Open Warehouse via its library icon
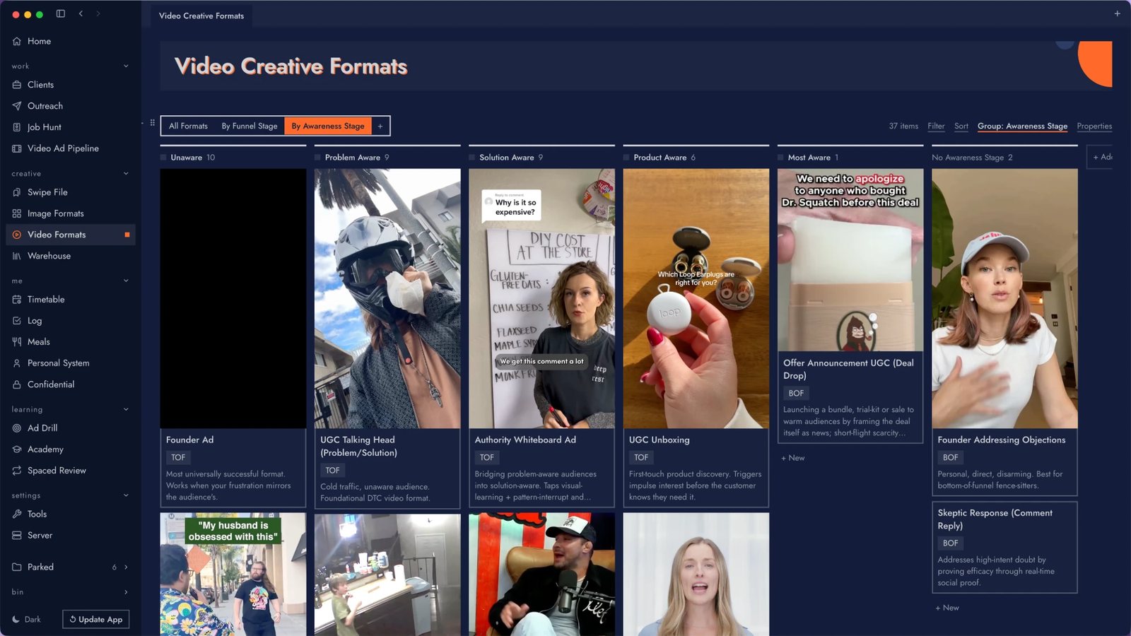This screenshot has height=636, width=1131. tap(17, 256)
